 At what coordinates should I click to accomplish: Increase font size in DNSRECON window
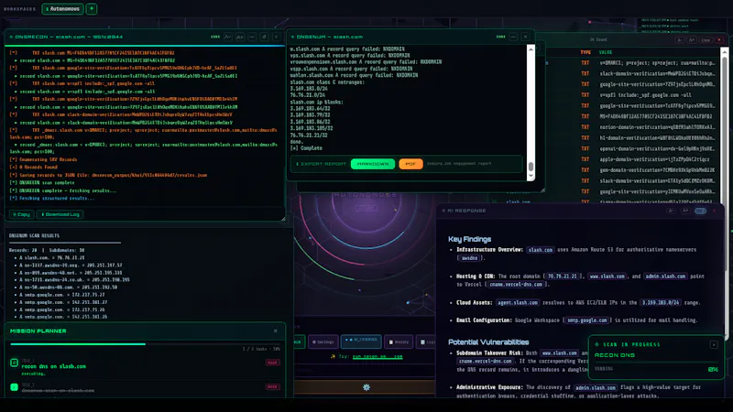[240, 37]
